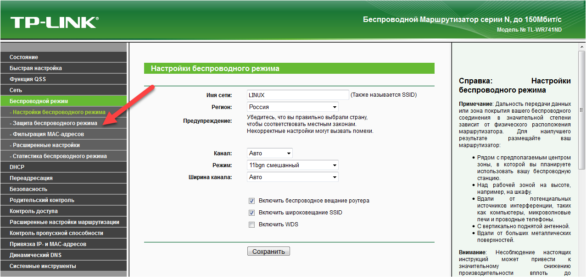Open Статистика беспроводного режима link

[59, 156]
